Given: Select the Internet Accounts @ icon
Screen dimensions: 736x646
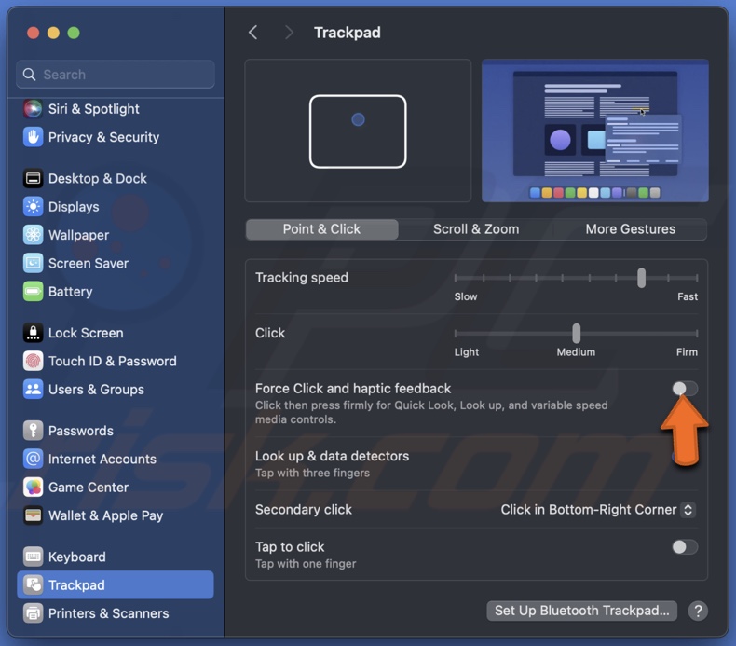Looking at the screenshot, I should pos(33,459).
